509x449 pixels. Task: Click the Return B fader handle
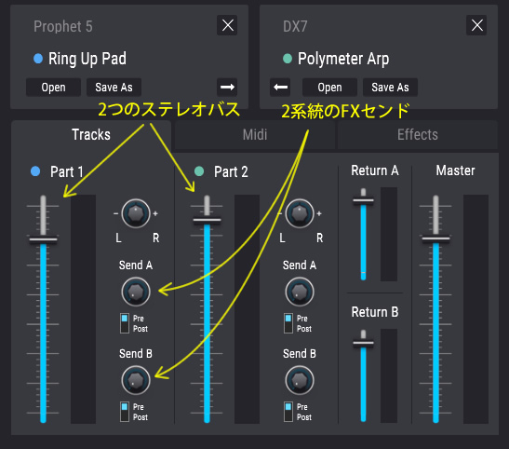point(363,343)
